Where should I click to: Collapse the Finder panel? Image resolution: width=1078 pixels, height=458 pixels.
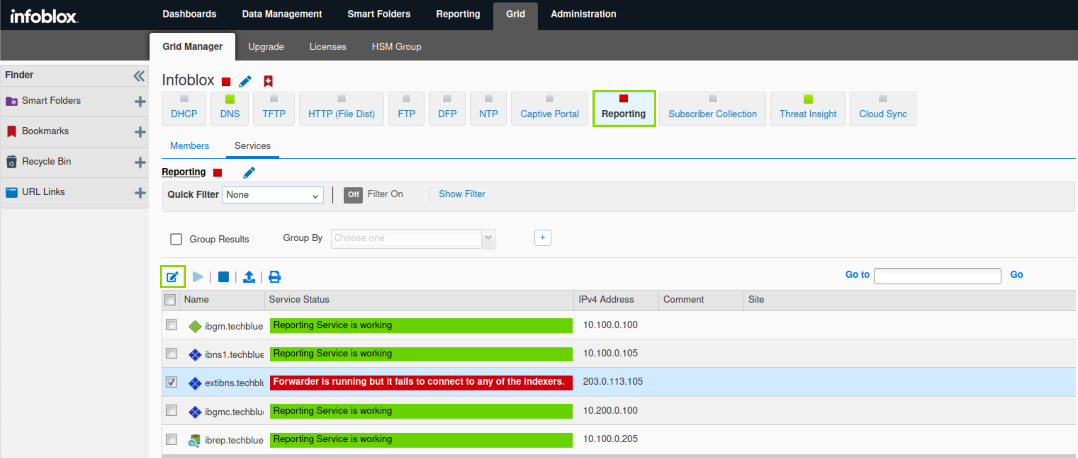[x=139, y=76]
